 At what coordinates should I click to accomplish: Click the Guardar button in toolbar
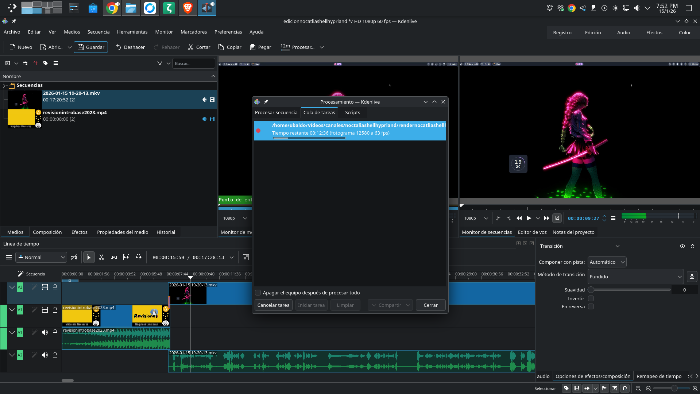click(x=91, y=47)
